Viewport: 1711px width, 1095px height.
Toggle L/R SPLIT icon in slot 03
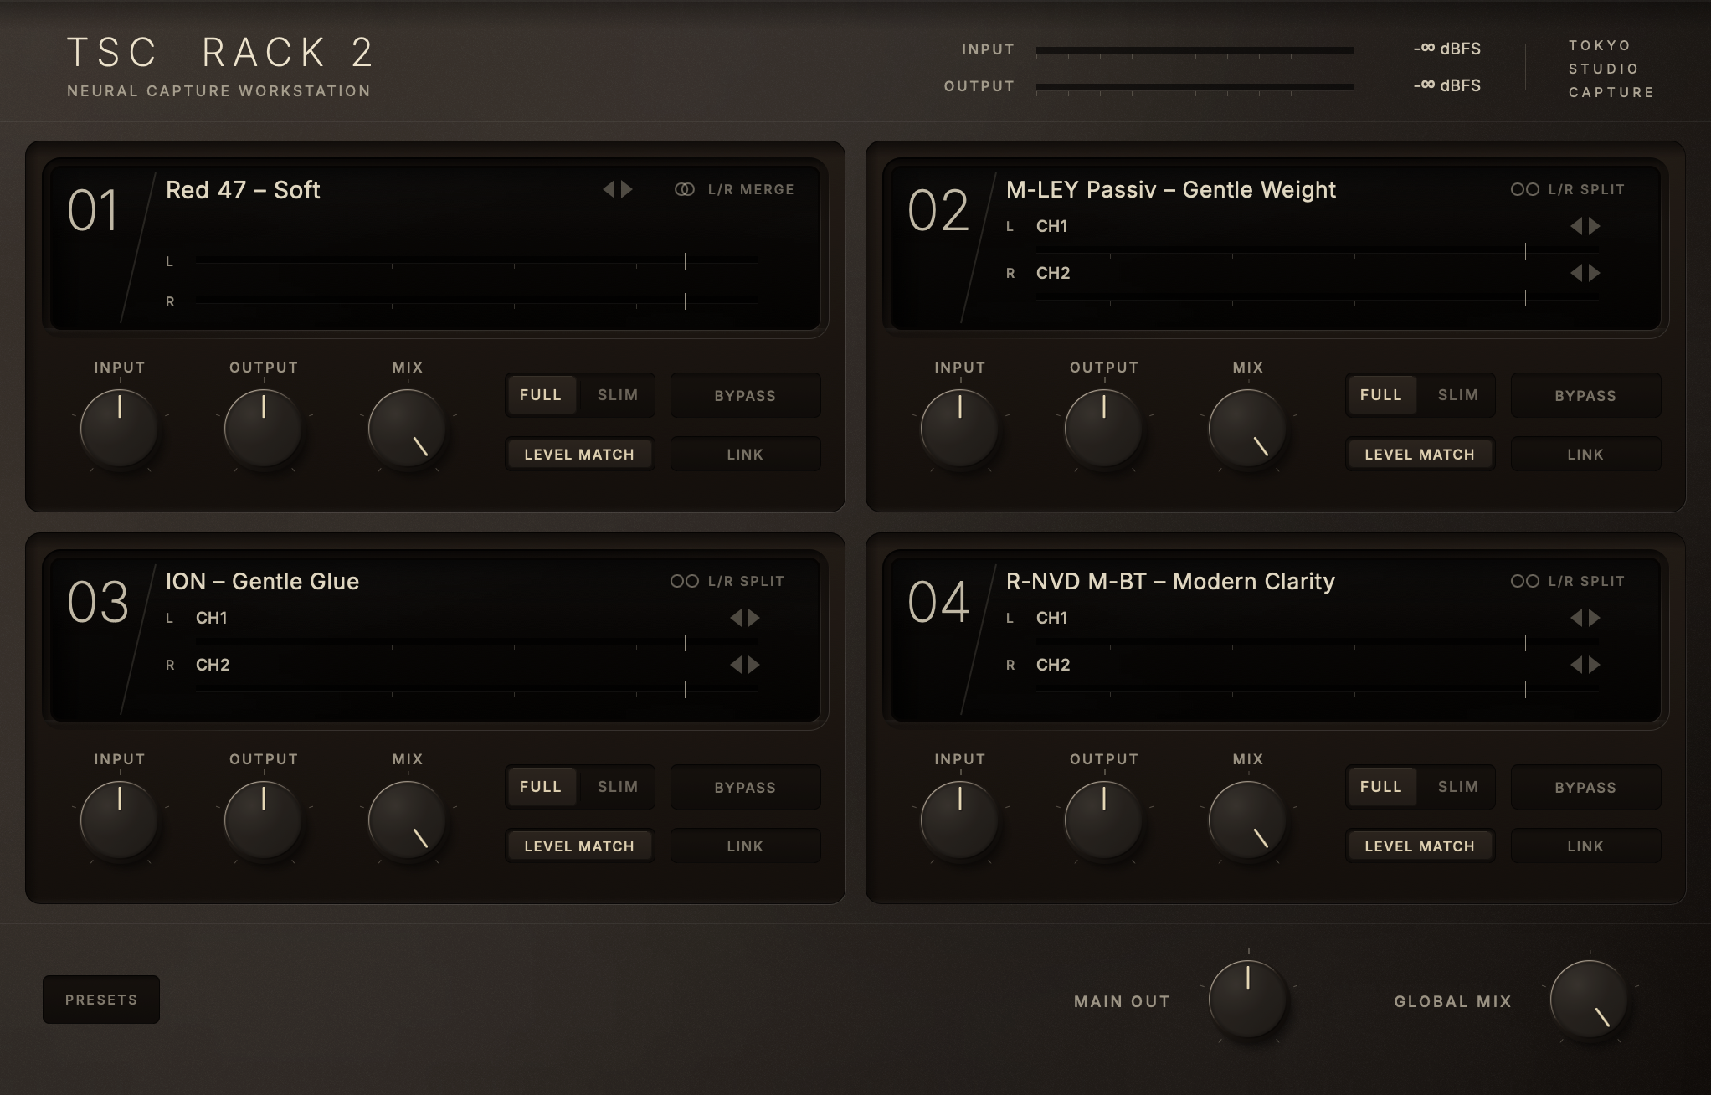pyautogui.click(x=685, y=581)
